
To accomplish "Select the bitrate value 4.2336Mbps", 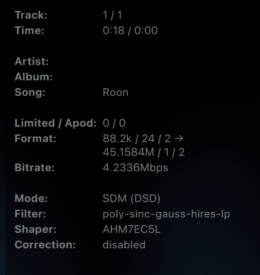I will coord(135,168).
